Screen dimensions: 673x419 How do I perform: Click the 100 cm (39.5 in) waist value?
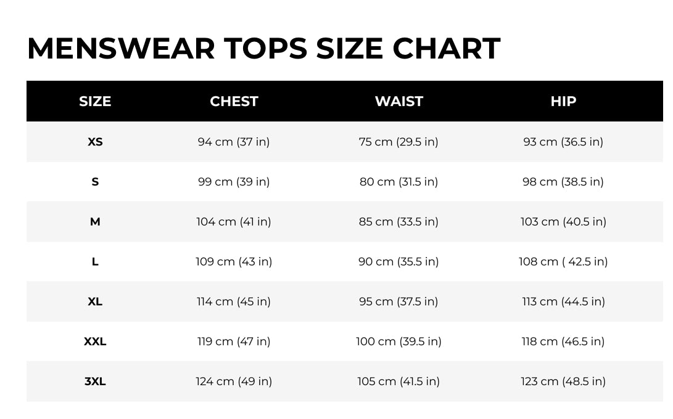(398, 341)
